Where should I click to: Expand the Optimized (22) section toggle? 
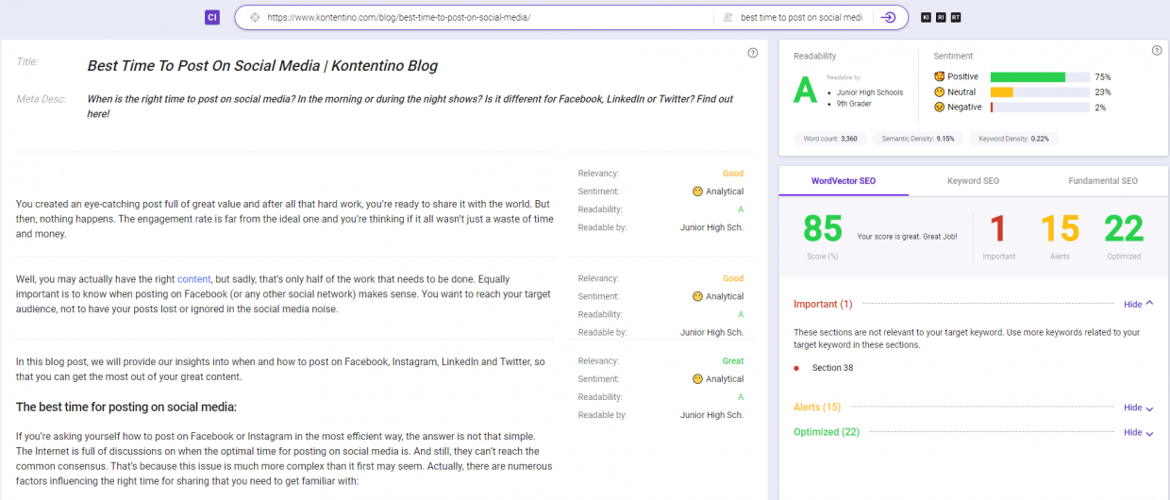pos(1139,432)
